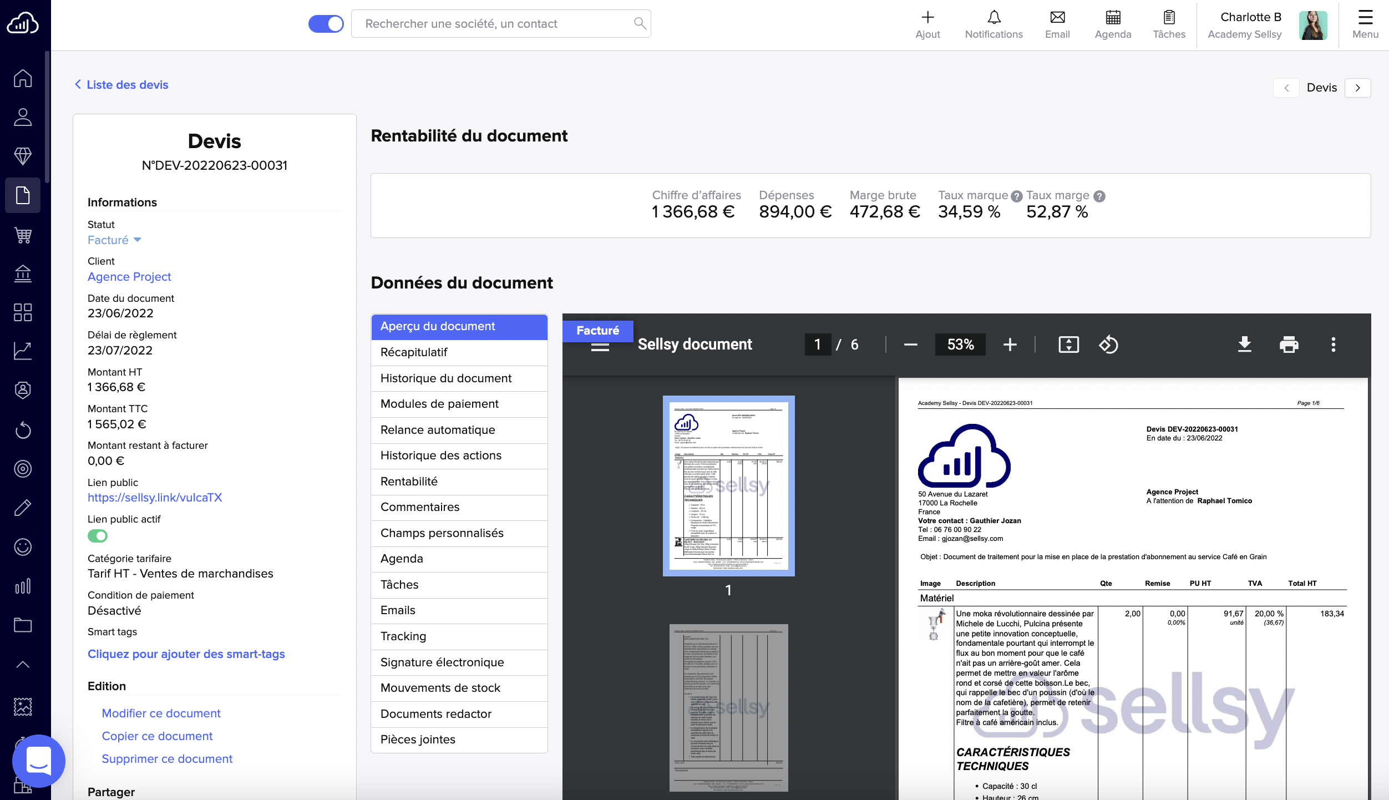Viewport: 1389px width, 800px height.
Task: Click the 53% zoom level control
Action: [x=960, y=345]
